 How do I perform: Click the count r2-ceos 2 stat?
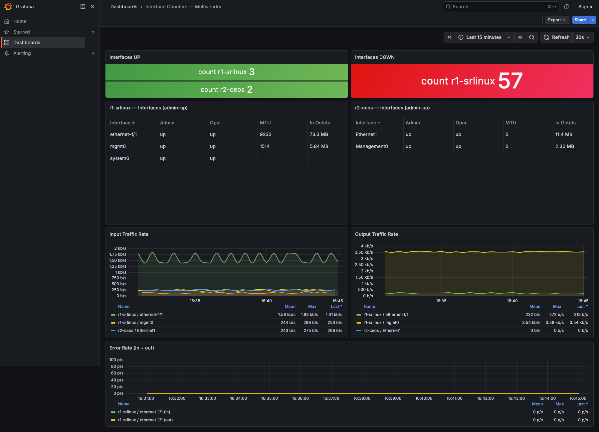(x=226, y=89)
